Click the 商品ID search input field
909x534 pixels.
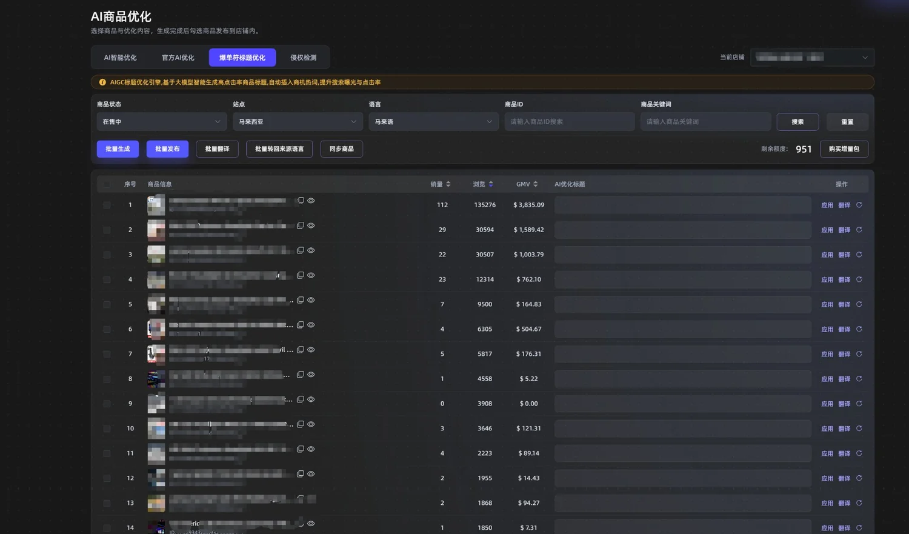[x=570, y=122]
